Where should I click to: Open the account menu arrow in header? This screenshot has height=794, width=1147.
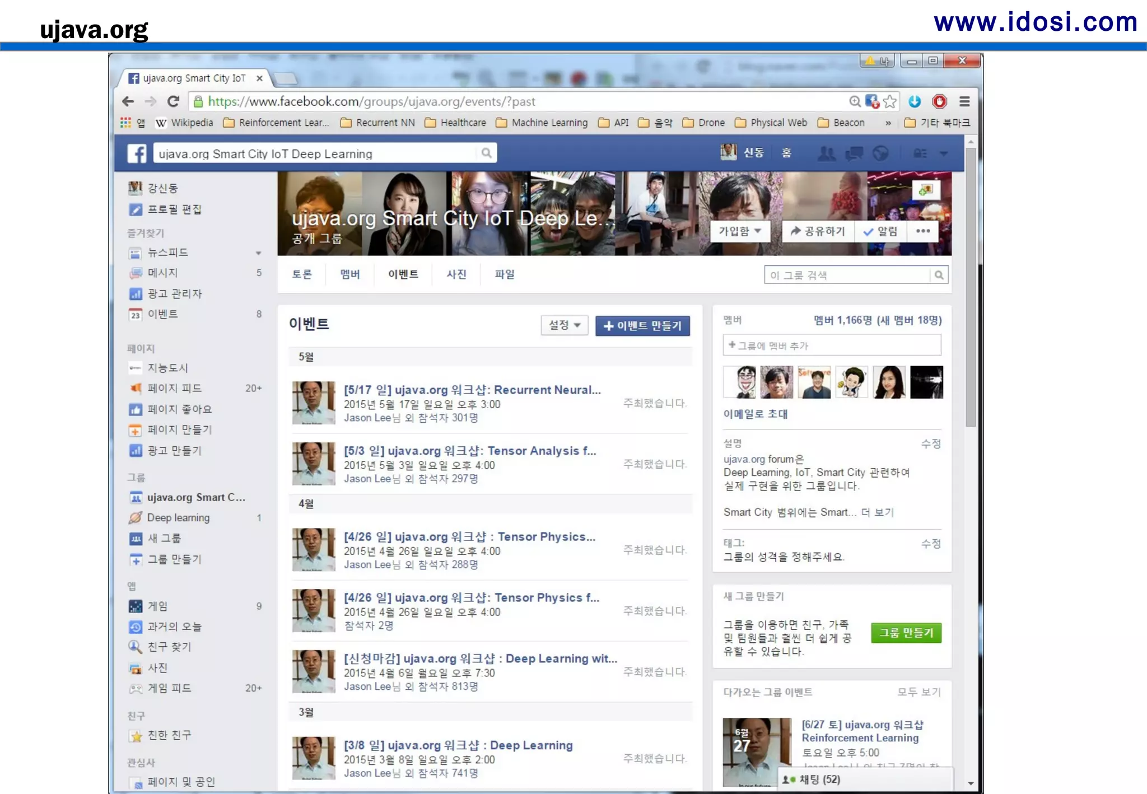pos(944,153)
